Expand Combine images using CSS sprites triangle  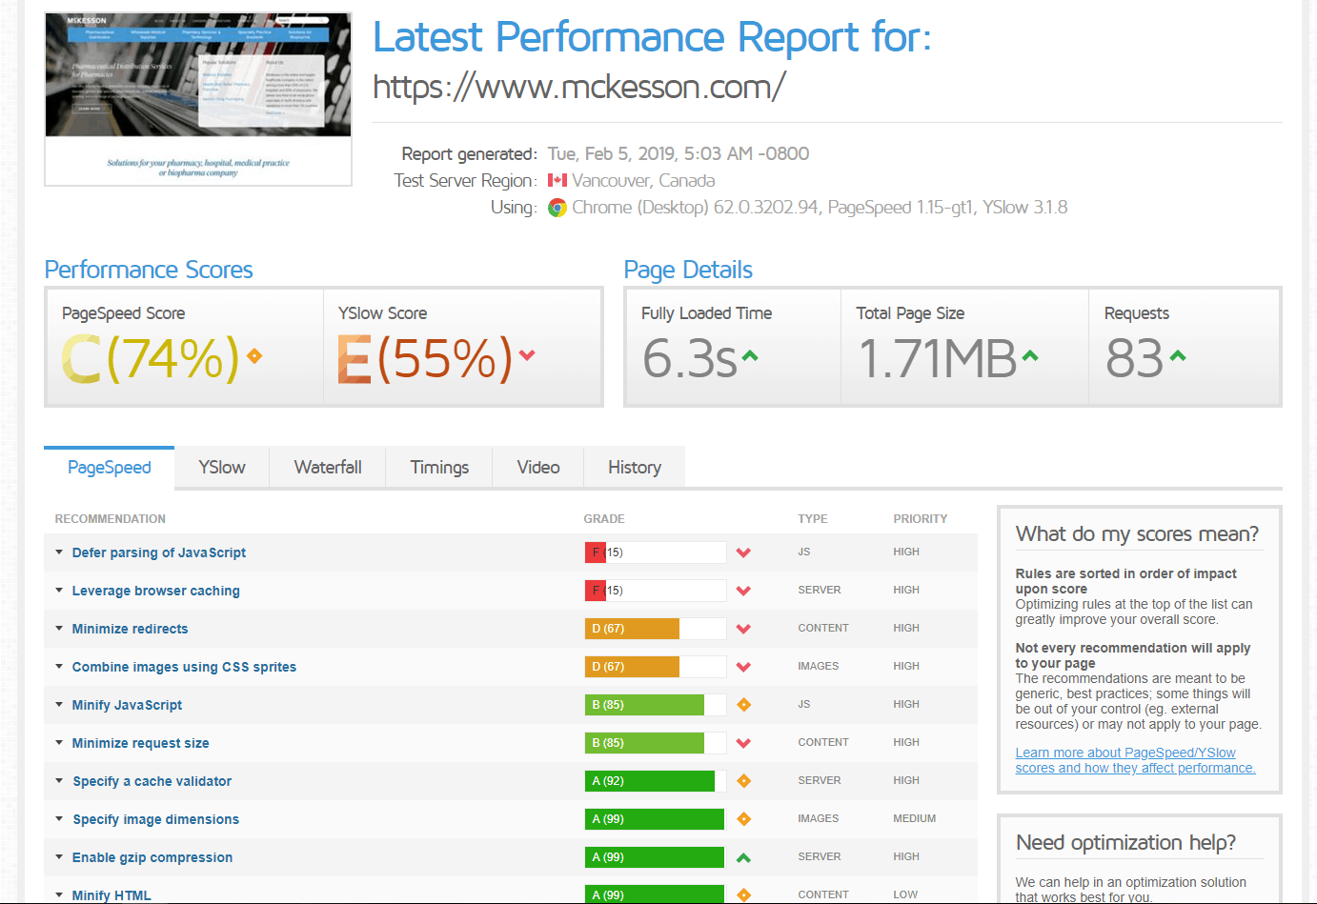(x=59, y=667)
